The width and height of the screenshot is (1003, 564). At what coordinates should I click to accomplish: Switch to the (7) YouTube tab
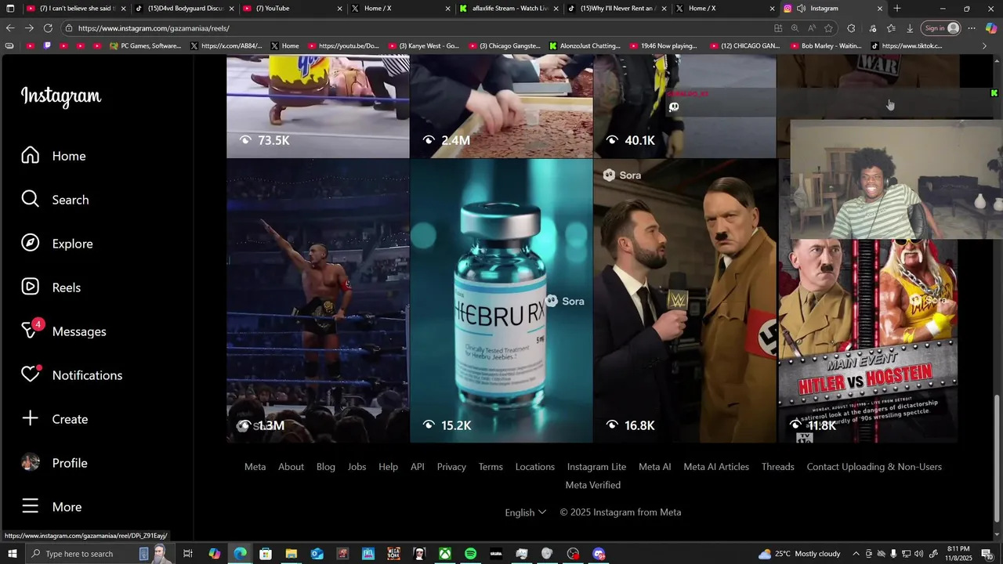pyautogui.click(x=292, y=9)
